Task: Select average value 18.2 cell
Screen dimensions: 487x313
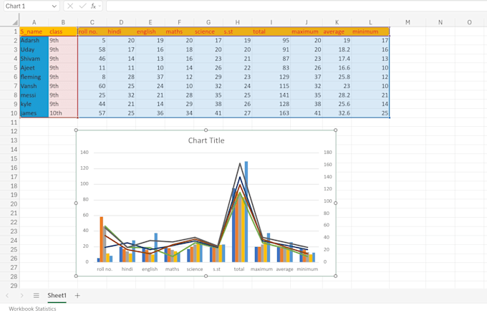Action: click(x=337, y=49)
